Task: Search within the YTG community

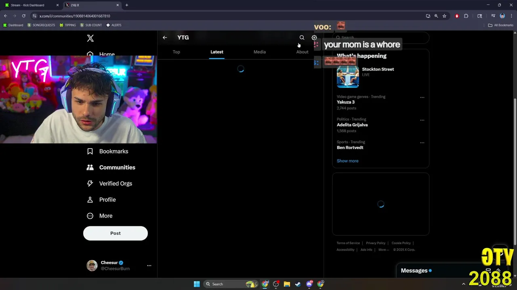Action: (x=302, y=37)
